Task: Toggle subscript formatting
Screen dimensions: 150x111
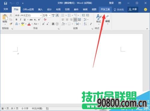Action: coord(35,20)
